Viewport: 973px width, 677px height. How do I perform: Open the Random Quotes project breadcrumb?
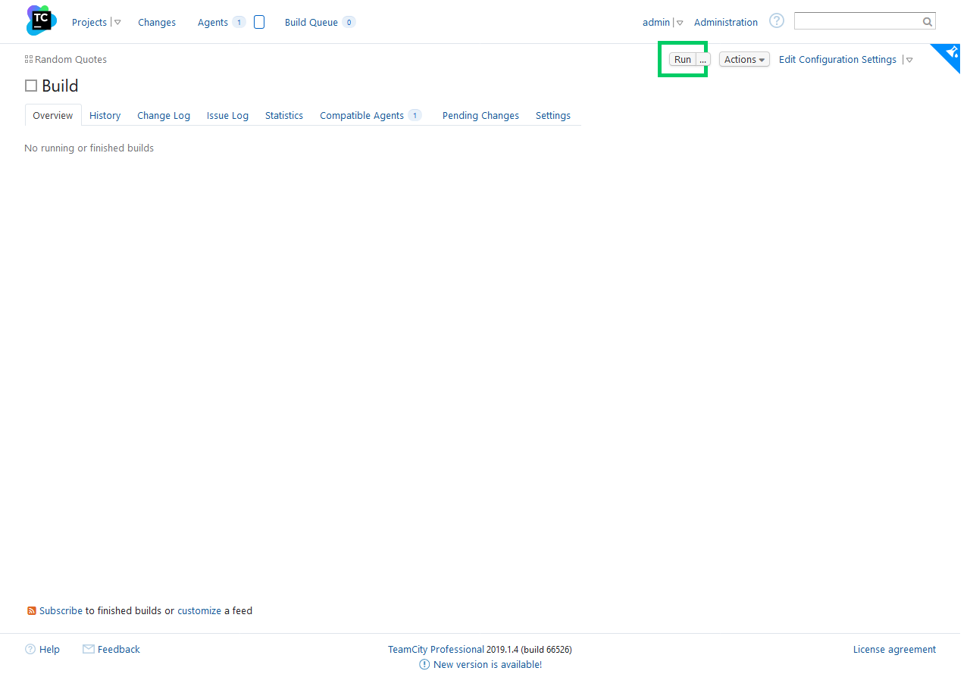[70, 59]
